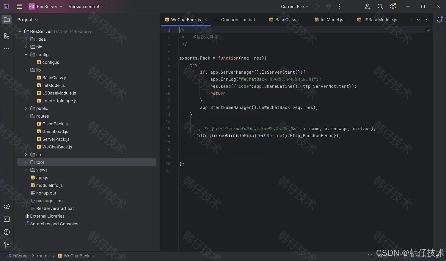Open the ResServer project dropdown
446x261 pixels.
pos(45,6)
